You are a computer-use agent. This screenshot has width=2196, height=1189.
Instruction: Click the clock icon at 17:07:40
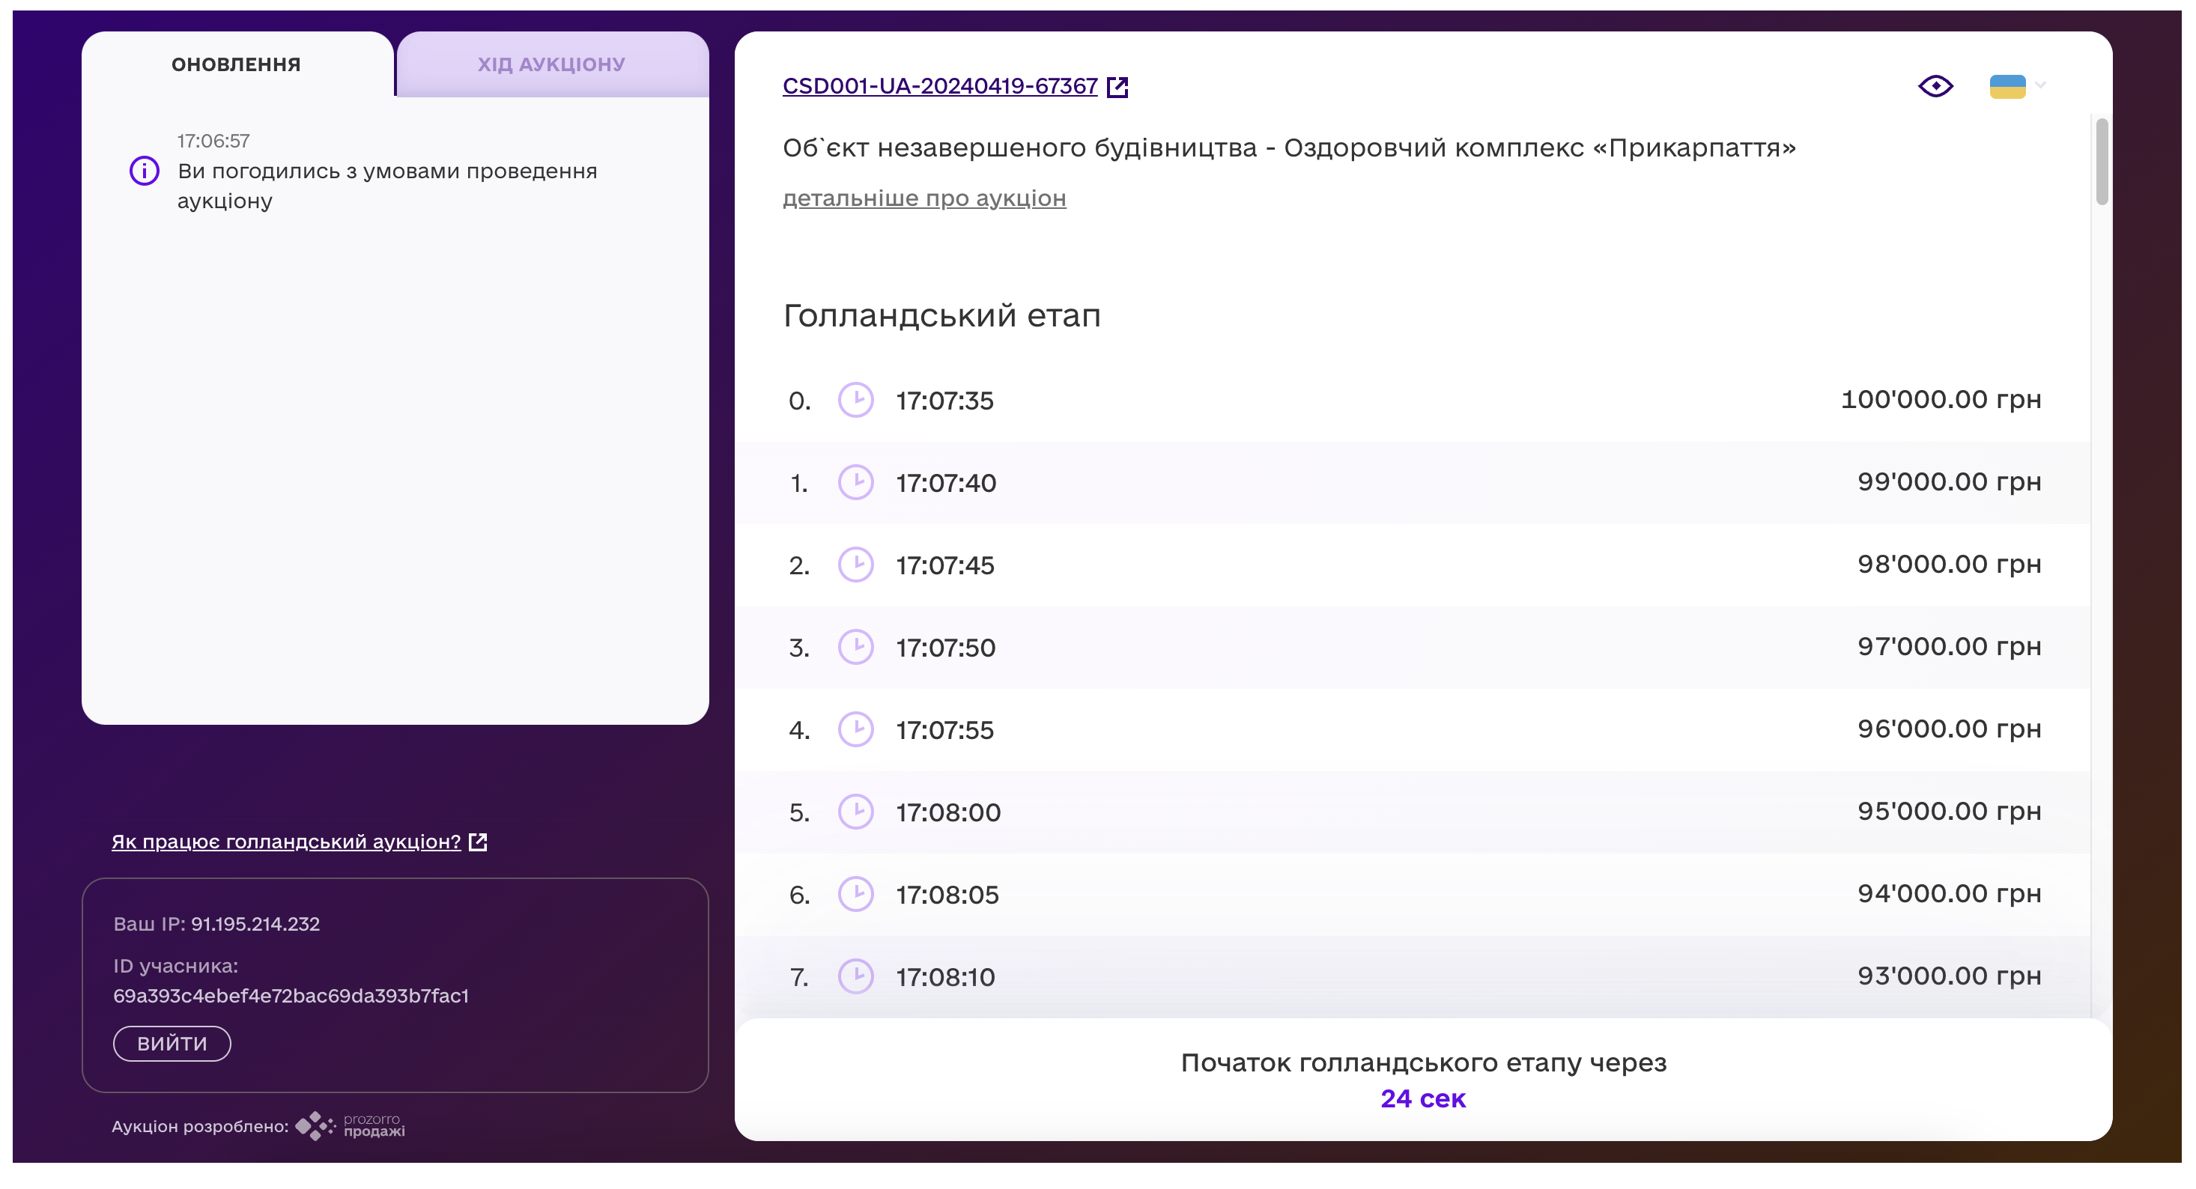(x=855, y=482)
